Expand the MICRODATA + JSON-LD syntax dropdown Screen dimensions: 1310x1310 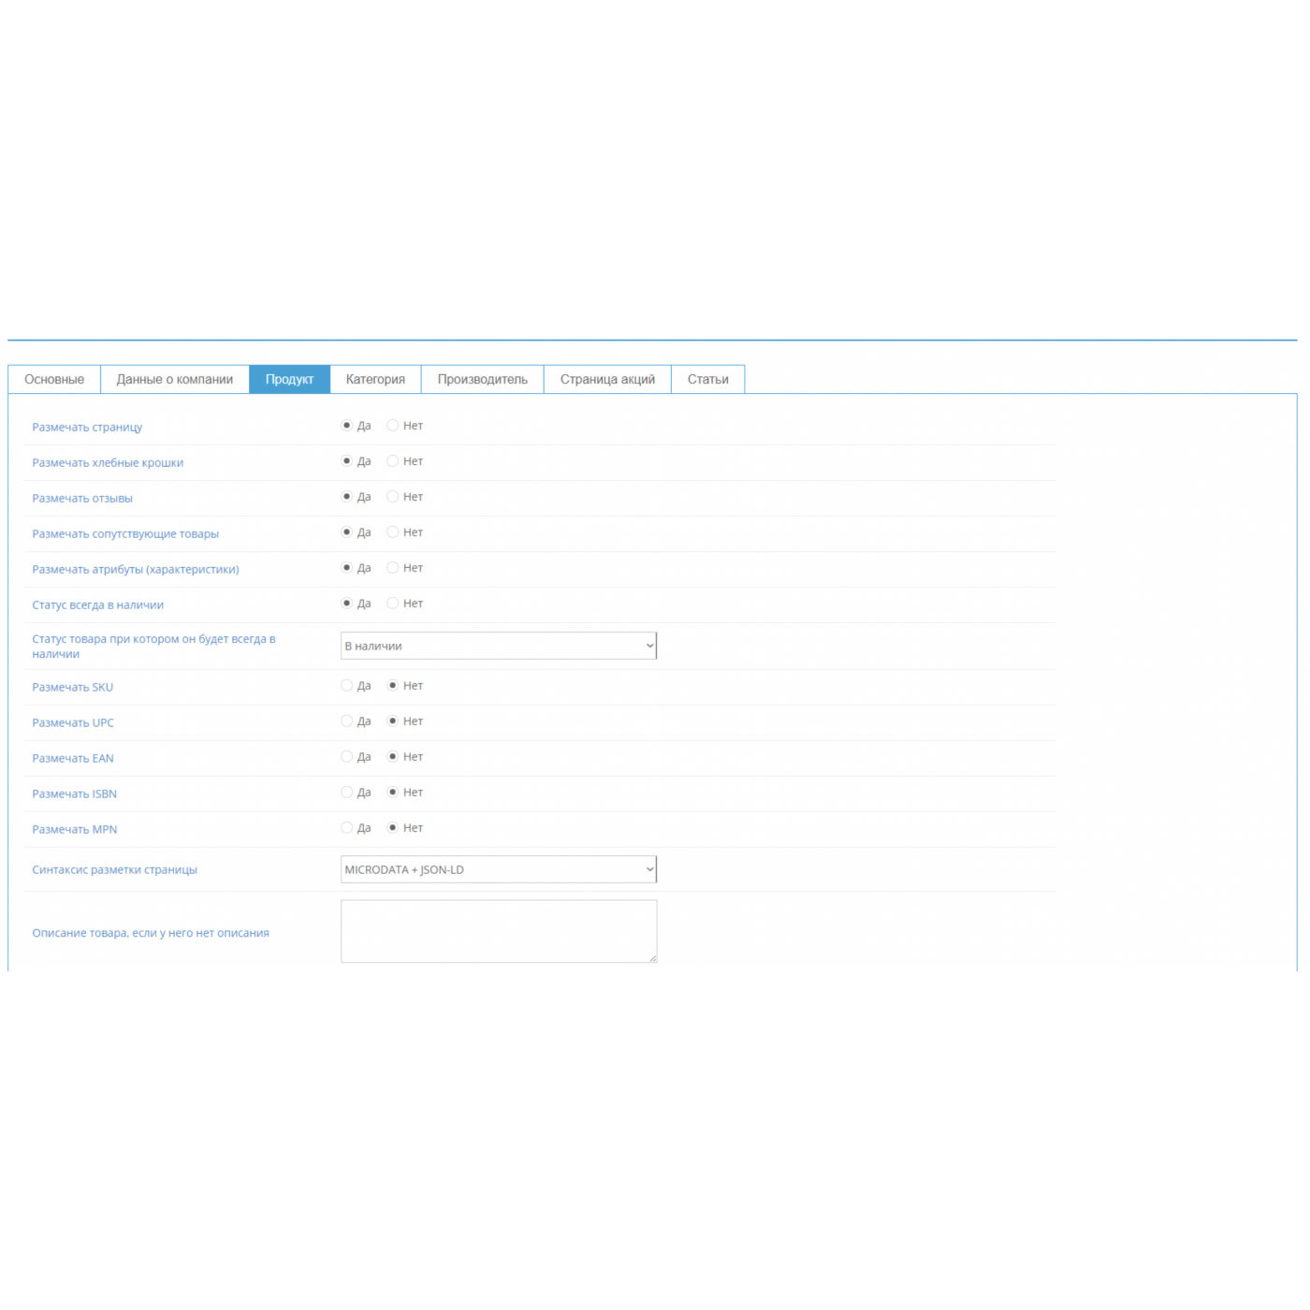pyautogui.click(x=499, y=869)
